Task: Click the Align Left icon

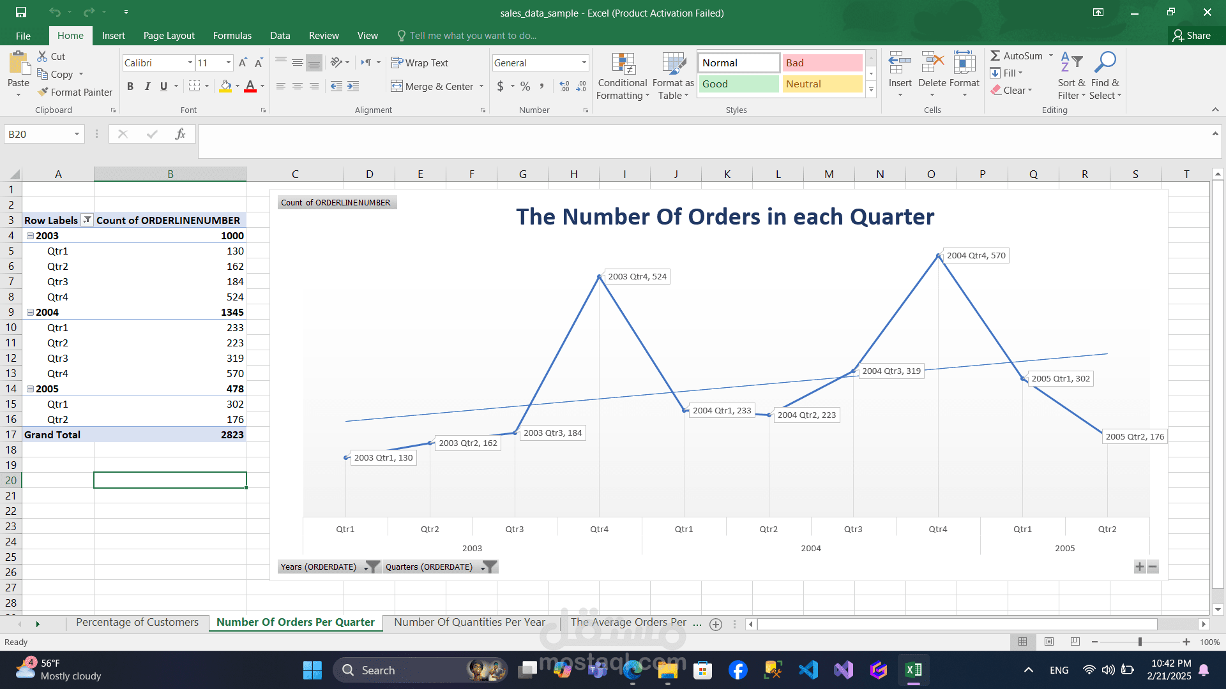Action: tap(281, 86)
